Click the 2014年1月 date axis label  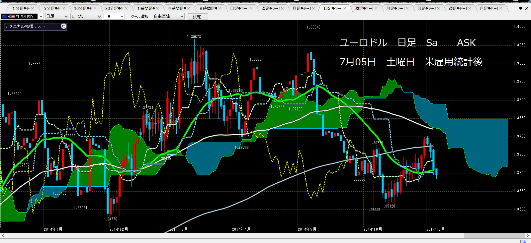coord(53,229)
